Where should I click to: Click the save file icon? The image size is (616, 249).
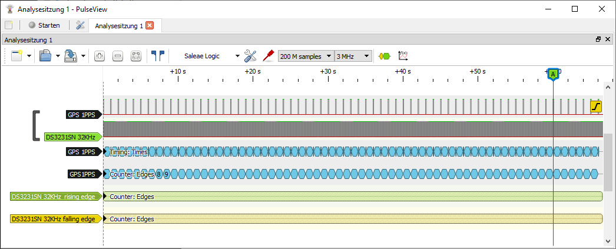(x=70, y=56)
